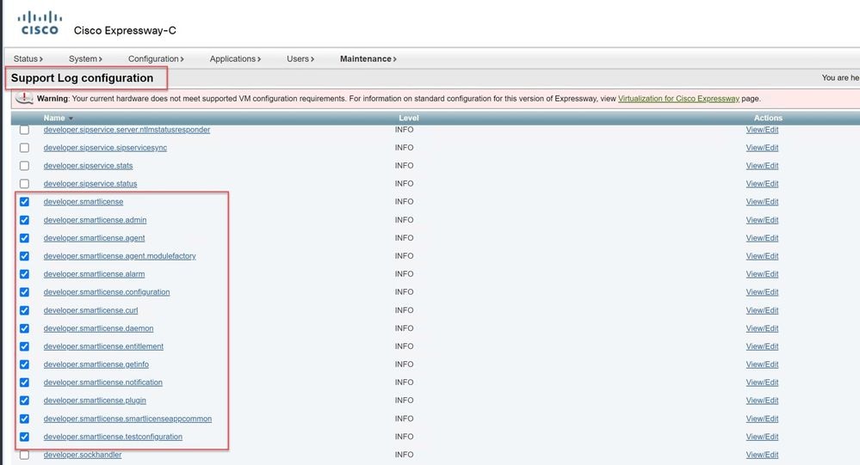Open the developer.smartlicense.admin link
This screenshot has width=860, height=465.
point(95,220)
